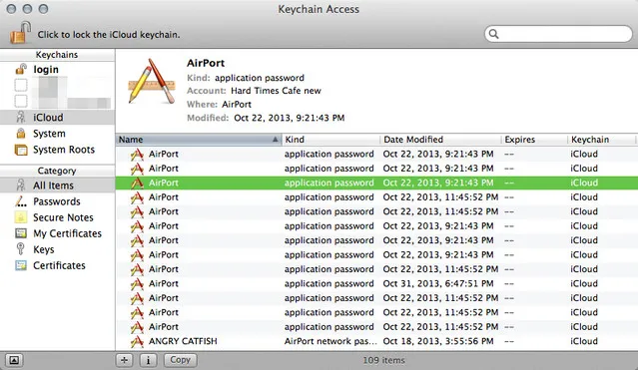This screenshot has height=370, width=638.
Task: Toggle the keychains sidebar view button
Action: [x=14, y=360]
